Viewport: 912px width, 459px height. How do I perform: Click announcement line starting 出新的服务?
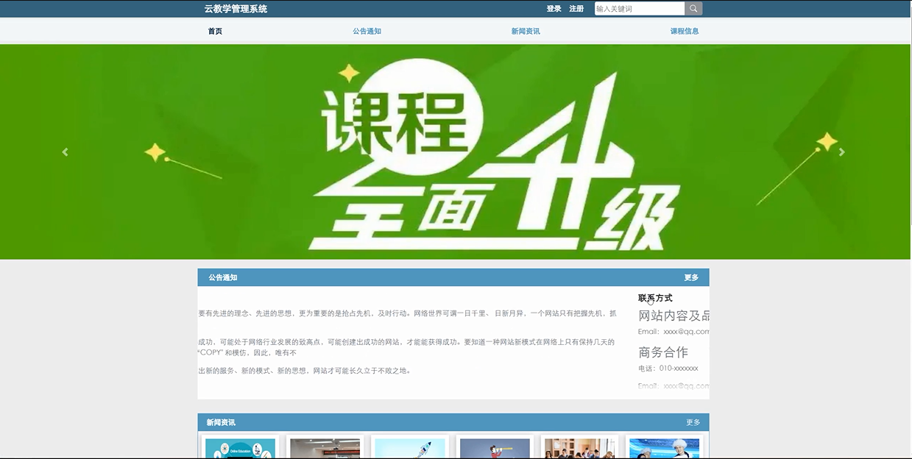305,371
